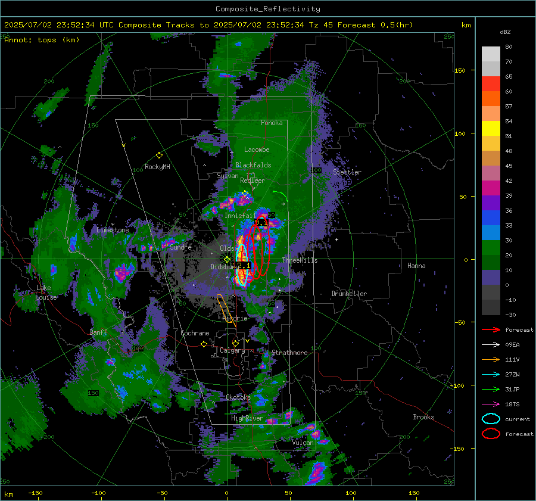Click the red forecast ellipse legend icon
536x501 pixels.
[491, 434]
